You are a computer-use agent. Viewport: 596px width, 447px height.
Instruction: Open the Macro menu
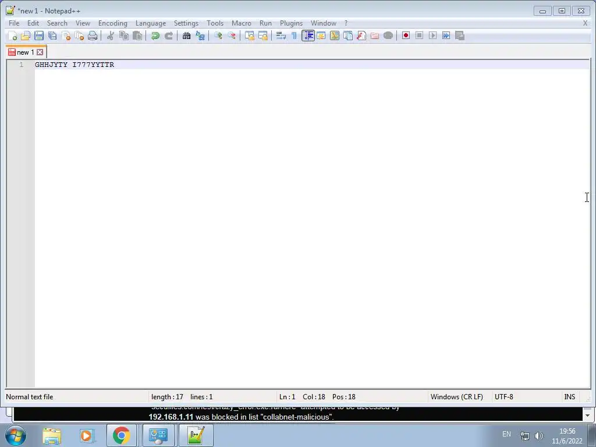[x=242, y=23]
